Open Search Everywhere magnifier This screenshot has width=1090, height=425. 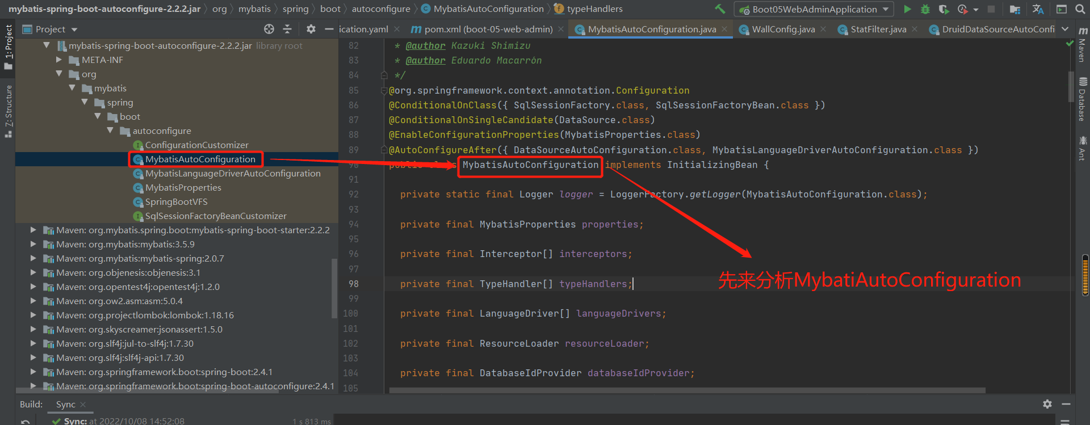click(1080, 9)
